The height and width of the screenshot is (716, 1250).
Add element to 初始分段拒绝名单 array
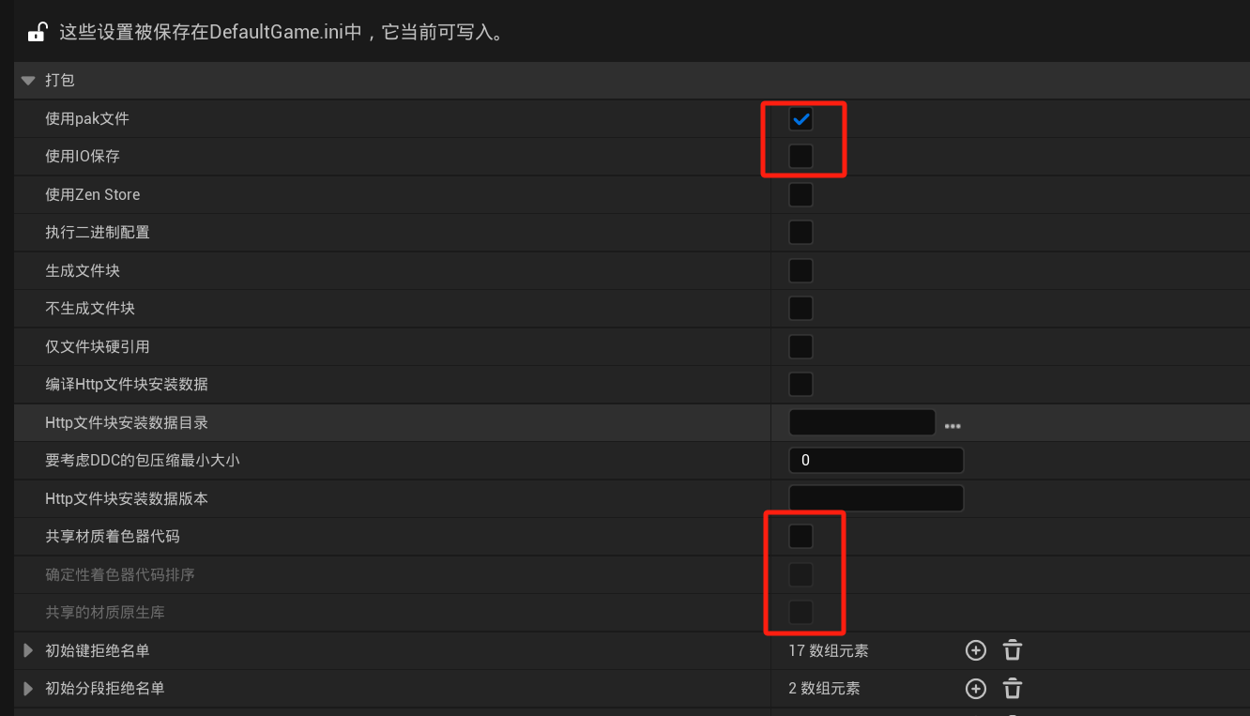(x=976, y=689)
